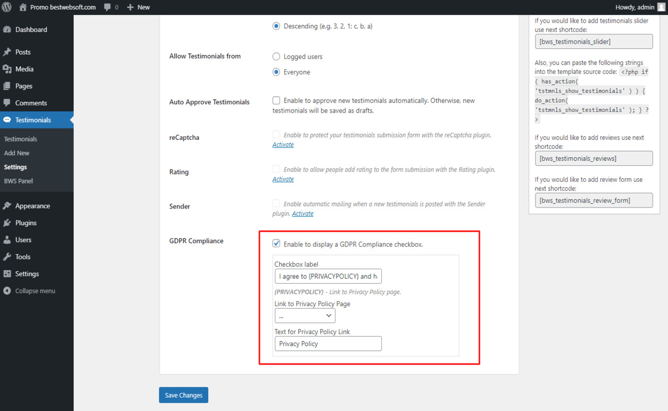Select the Tools wrench icon
The width and height of the screenshot is (668, 411).
point(7,257)
